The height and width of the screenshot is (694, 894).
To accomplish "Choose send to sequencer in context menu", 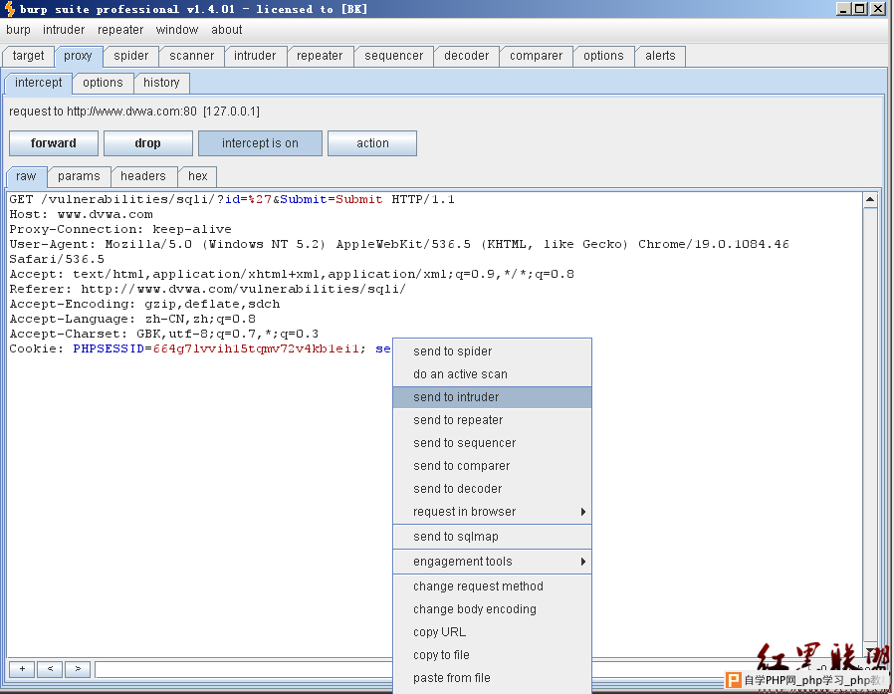I will click(x=492, y=442).
